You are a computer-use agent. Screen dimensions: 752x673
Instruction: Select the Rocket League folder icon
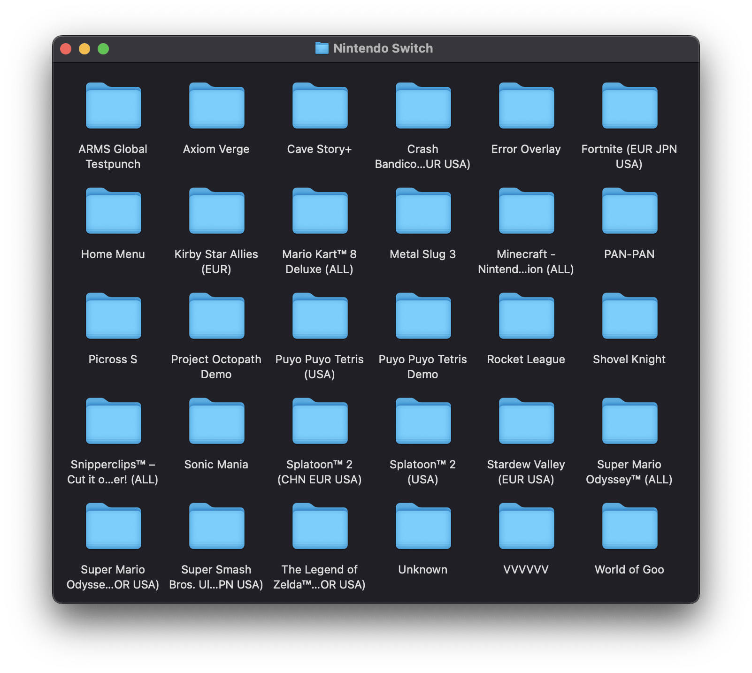pyautogui.click(x=526, y=316)
